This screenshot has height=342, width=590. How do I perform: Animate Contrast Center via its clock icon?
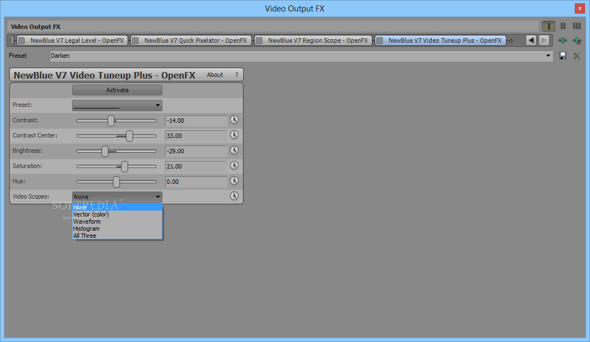coord(234,135)
